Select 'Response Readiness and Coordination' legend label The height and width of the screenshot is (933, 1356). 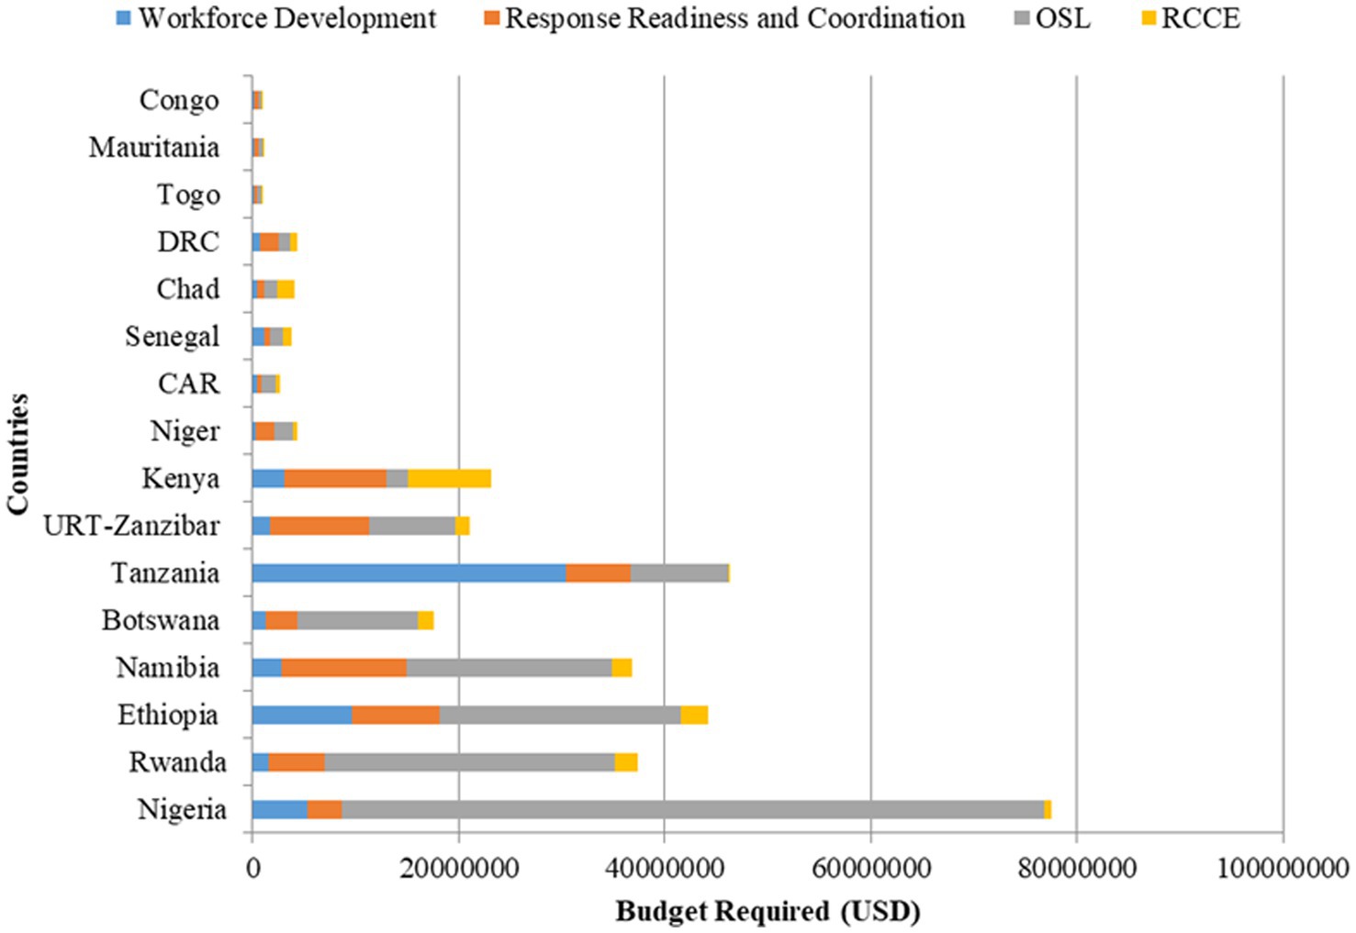[734, 18]
